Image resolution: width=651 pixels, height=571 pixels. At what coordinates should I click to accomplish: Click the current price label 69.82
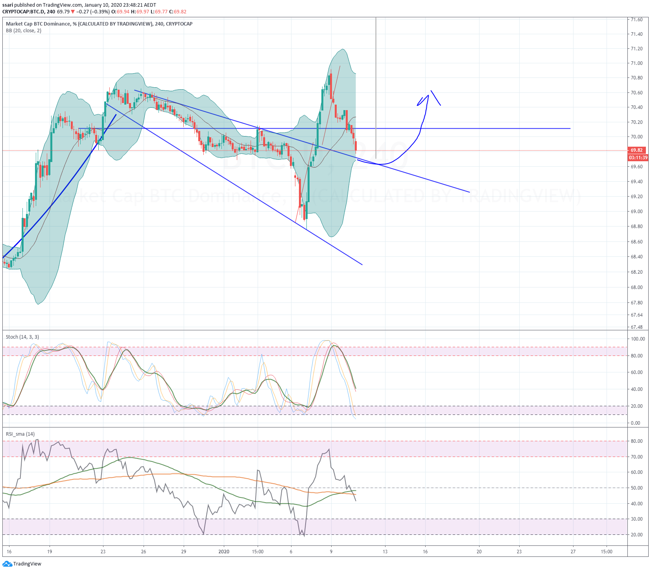(x=637, y=150)
